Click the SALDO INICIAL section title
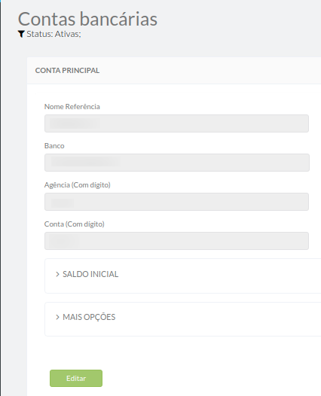321x396 pixels. 90,274
